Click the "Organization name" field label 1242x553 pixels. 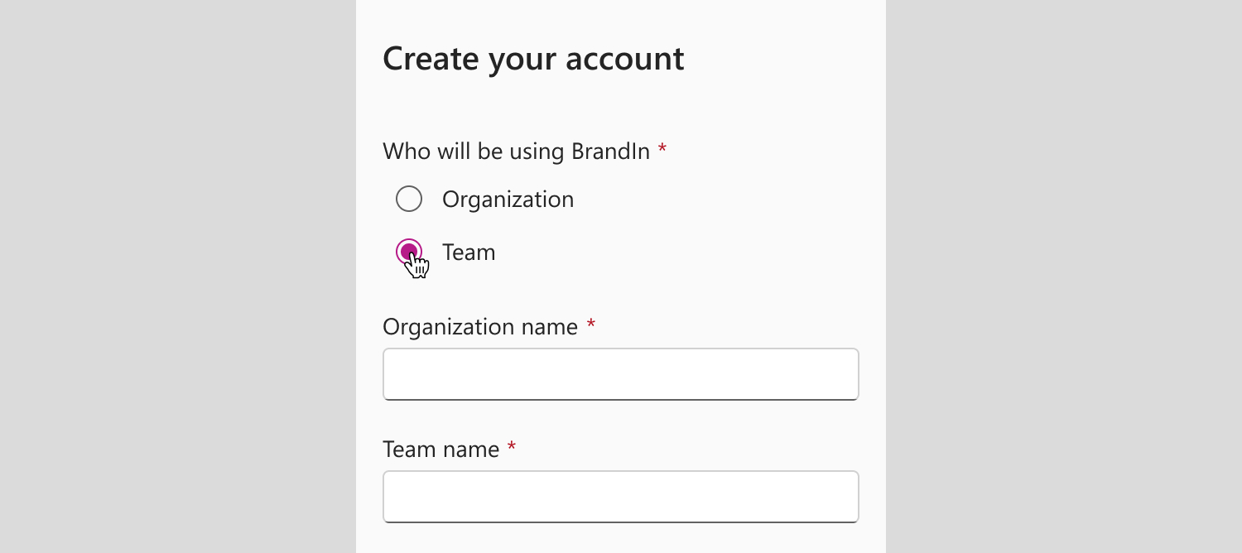480,327
